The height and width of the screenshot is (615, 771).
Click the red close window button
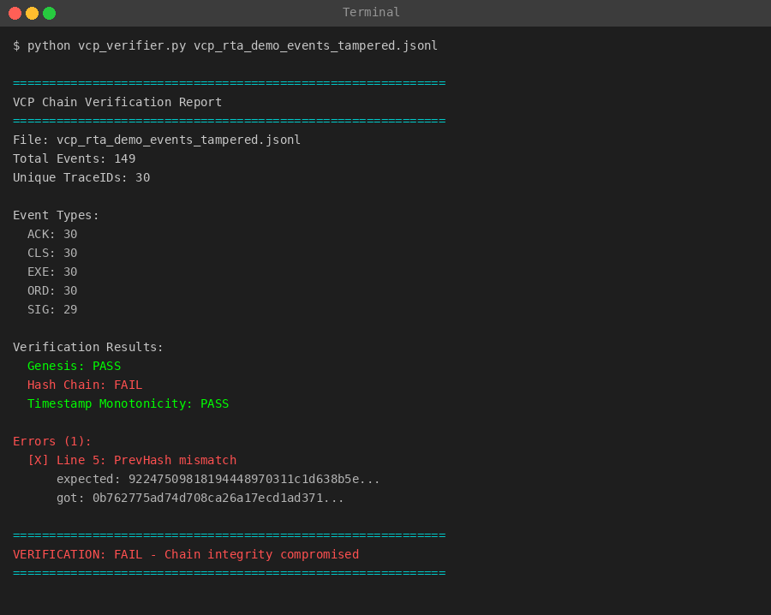click(x=15, y=13)
